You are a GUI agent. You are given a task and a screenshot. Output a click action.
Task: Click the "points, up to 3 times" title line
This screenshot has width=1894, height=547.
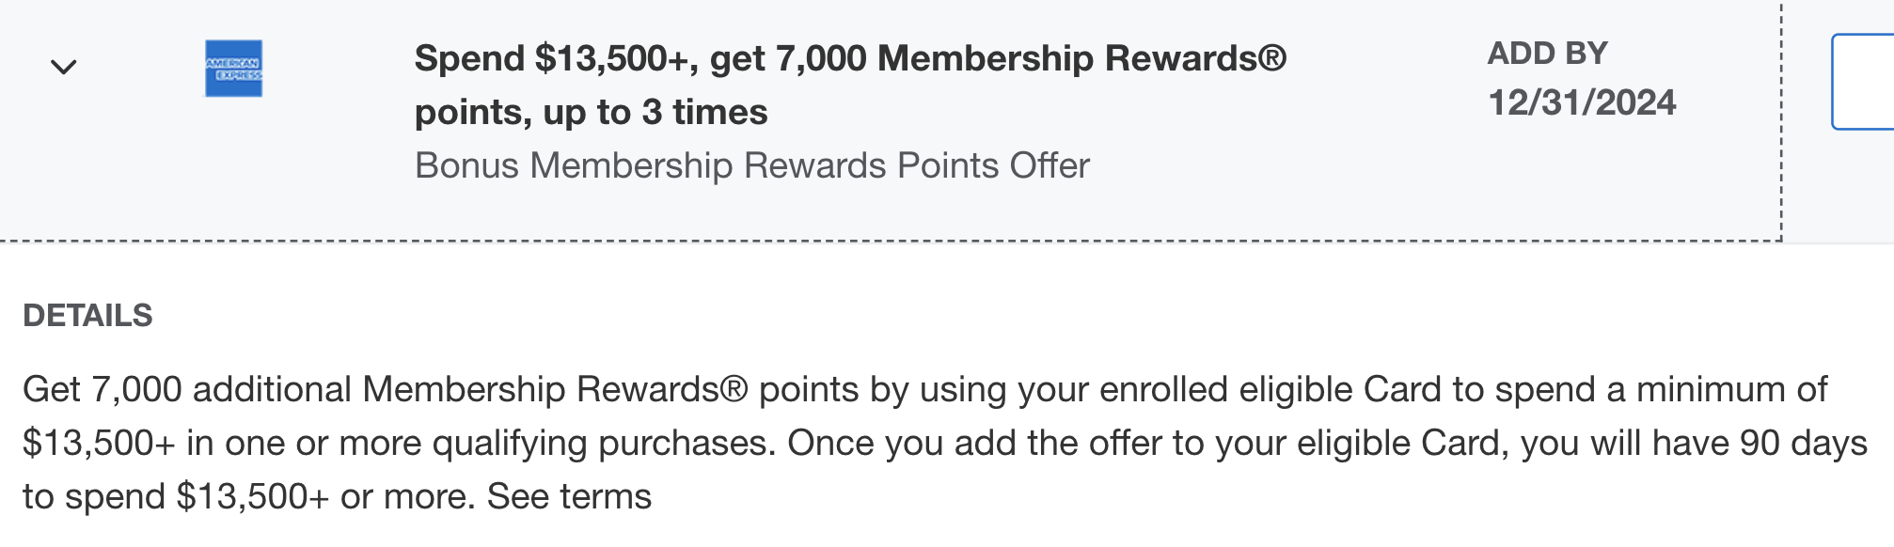click(x=591, y=113)
